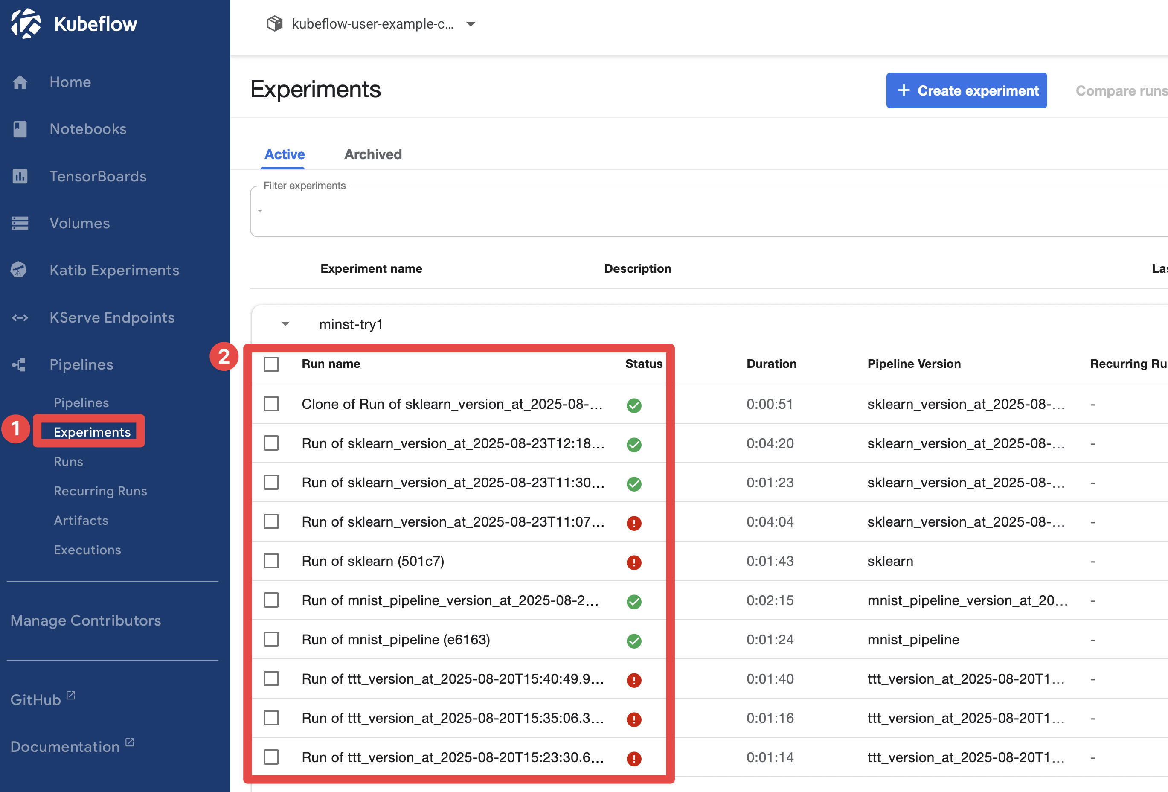Switch to the Archived tab
The width and height of the screenshot is (1168, 792).
point(372,154)
